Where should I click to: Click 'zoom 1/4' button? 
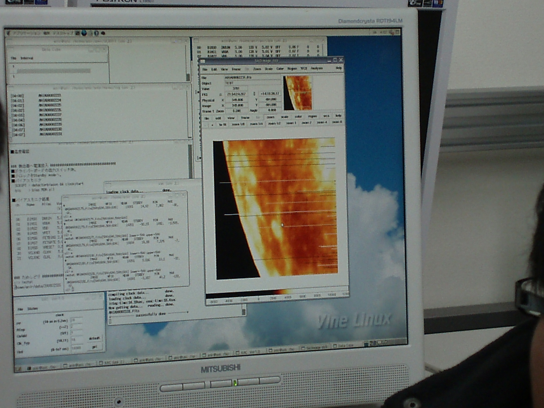pos(256,124)
